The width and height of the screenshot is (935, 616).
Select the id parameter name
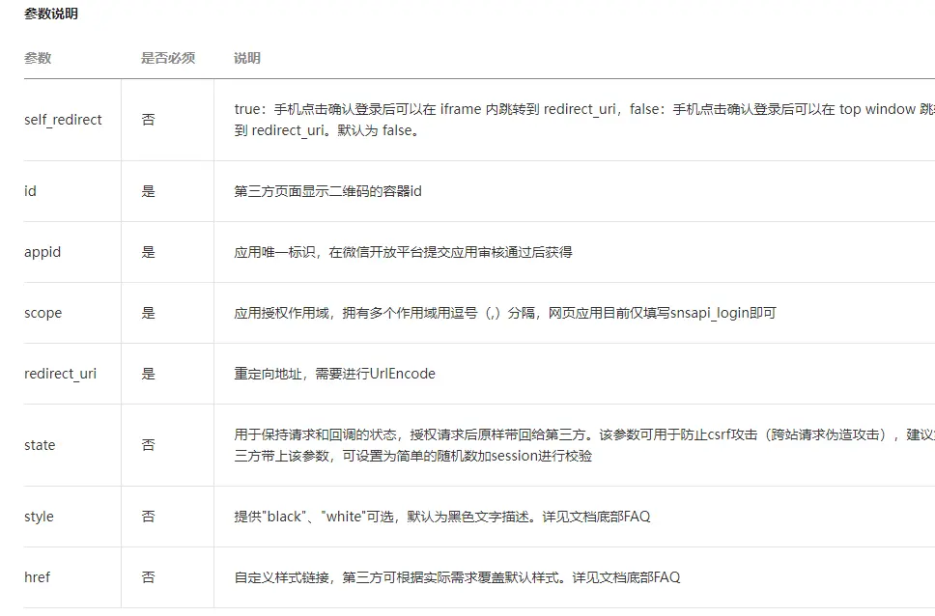(x=30, y=191)
